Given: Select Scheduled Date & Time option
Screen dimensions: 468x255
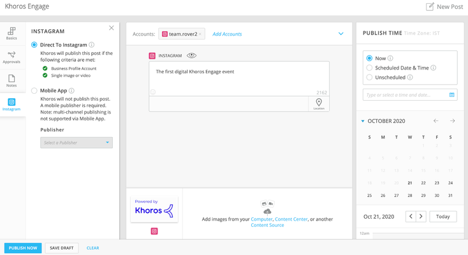Looking at the screenshot, I should click(370, 68).
